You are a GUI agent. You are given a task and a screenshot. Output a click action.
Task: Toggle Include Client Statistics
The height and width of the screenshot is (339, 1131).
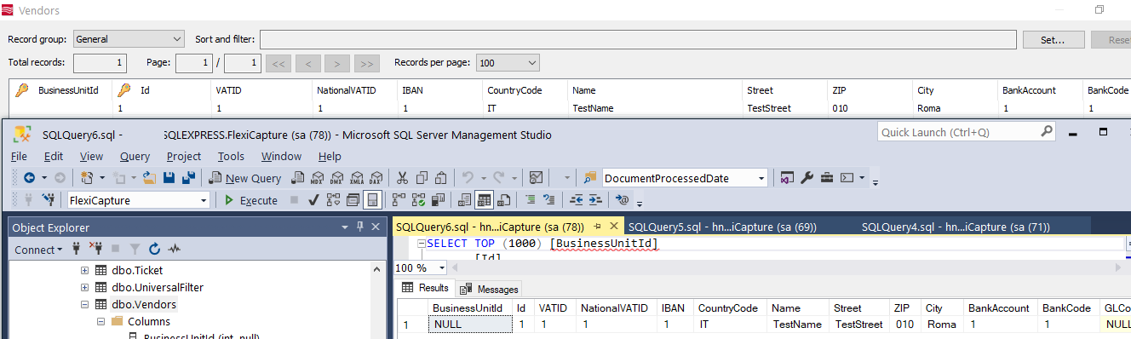[x=438, y=200]
